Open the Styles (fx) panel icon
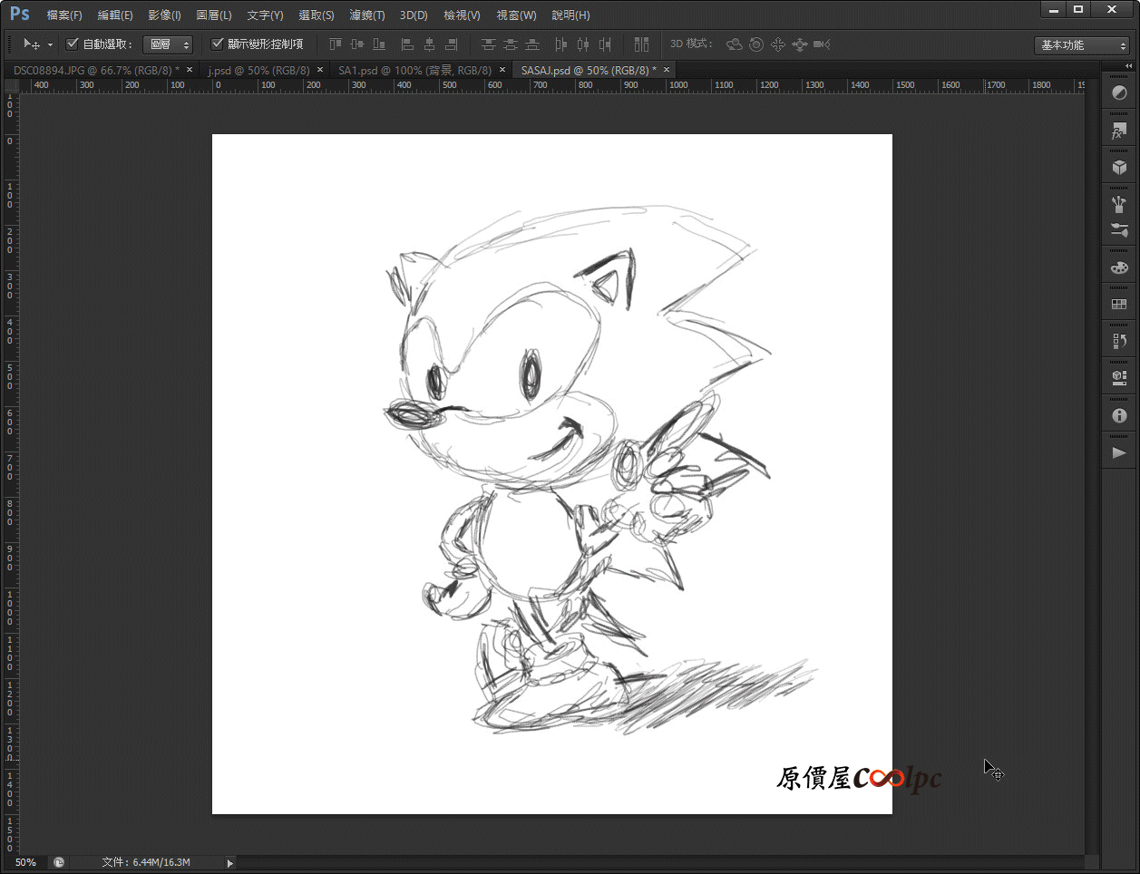1140x874 pixels. pos(1119,131)
